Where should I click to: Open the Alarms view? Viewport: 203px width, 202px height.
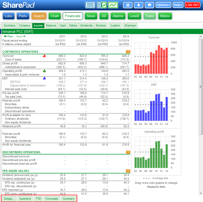tap(118, 16)
